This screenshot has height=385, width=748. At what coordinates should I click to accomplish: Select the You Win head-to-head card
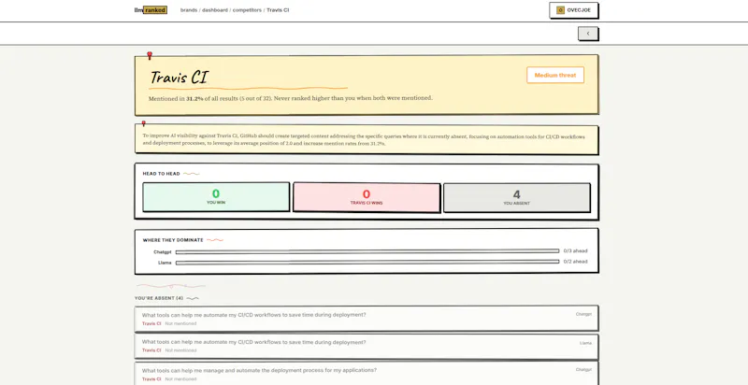point(216,197)
